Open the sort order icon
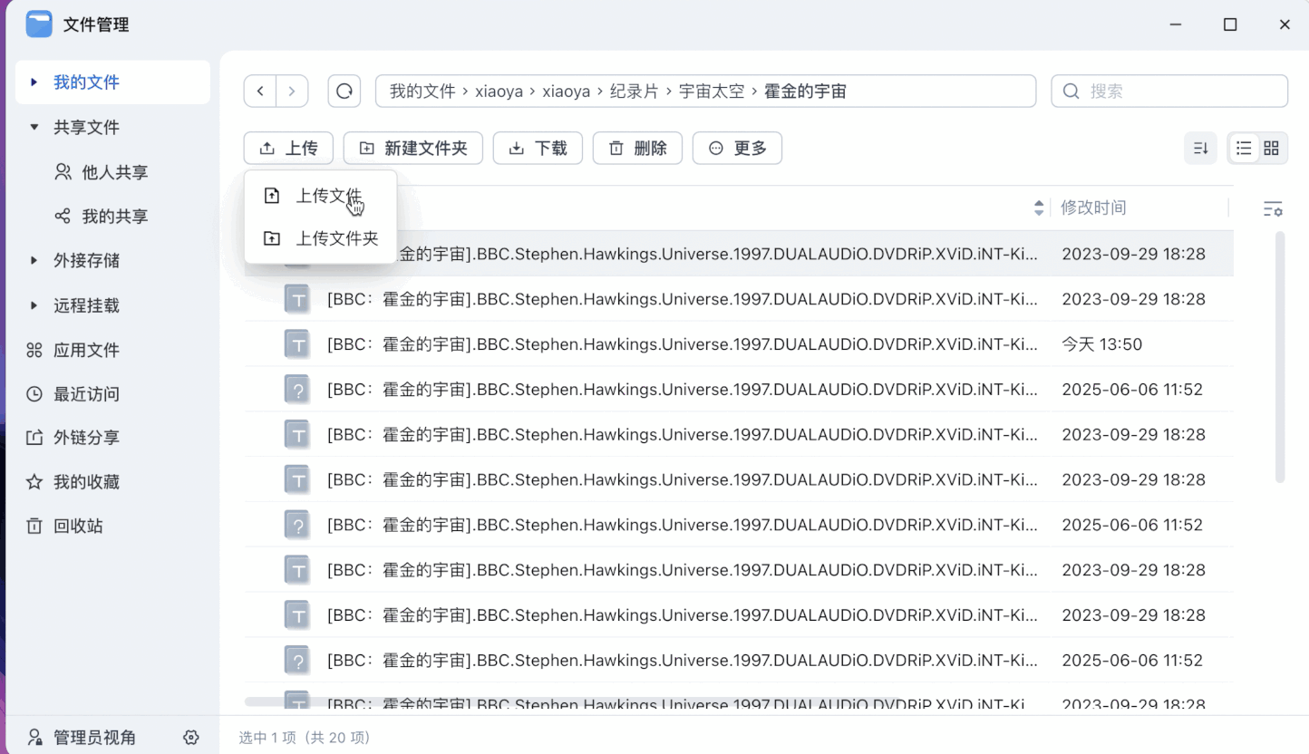Screen dimensions: 1309x754 tap(1200, 149)
